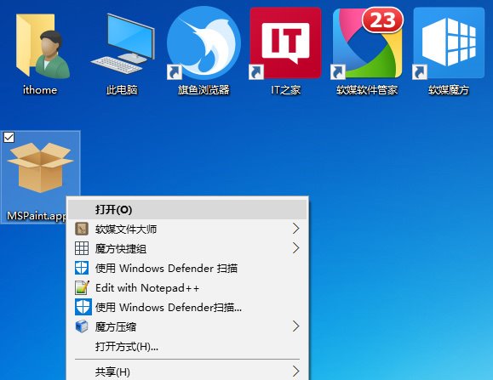
Task: Select the ithome user folder icon
Action: tap(41, 45)
